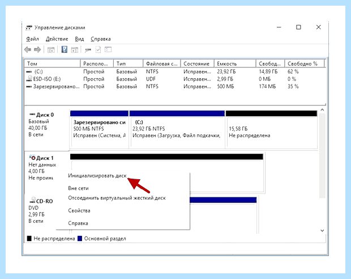Click the 500 МБ capacity cell in list
The width and height of the screenshot is (351, 279).
click(225, 86)
